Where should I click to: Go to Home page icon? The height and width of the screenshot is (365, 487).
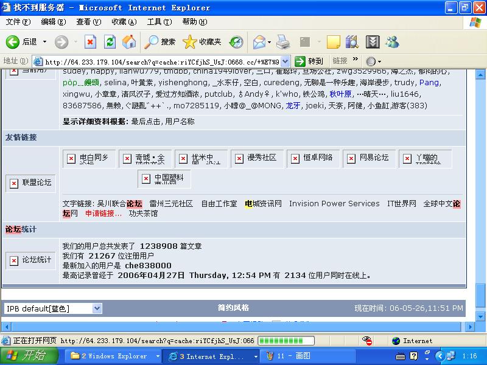tap(129, 42)
